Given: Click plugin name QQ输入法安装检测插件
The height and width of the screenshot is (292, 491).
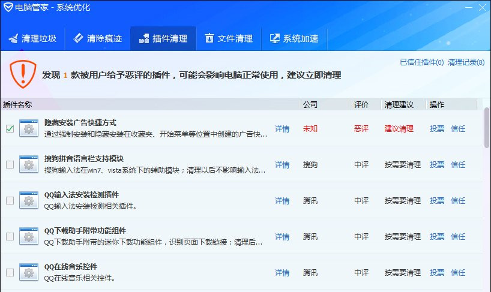Looking at the screenshot, I should pos(82,195).
